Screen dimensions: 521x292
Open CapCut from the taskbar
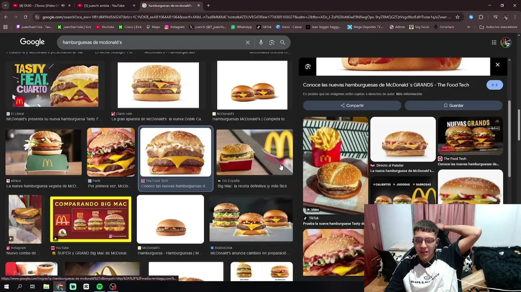[86, 287]
